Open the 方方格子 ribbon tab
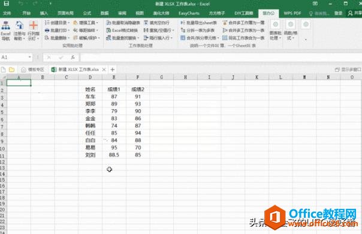The width and height of the screenshot is (362, 234). [x=217, y=13]
